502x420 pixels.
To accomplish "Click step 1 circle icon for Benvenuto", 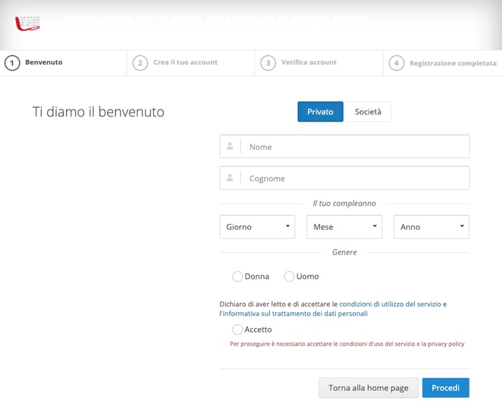I will (12, 63).
